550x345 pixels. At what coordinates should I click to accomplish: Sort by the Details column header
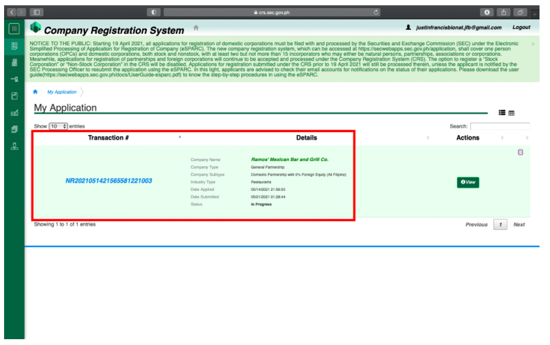coord(306,138)
